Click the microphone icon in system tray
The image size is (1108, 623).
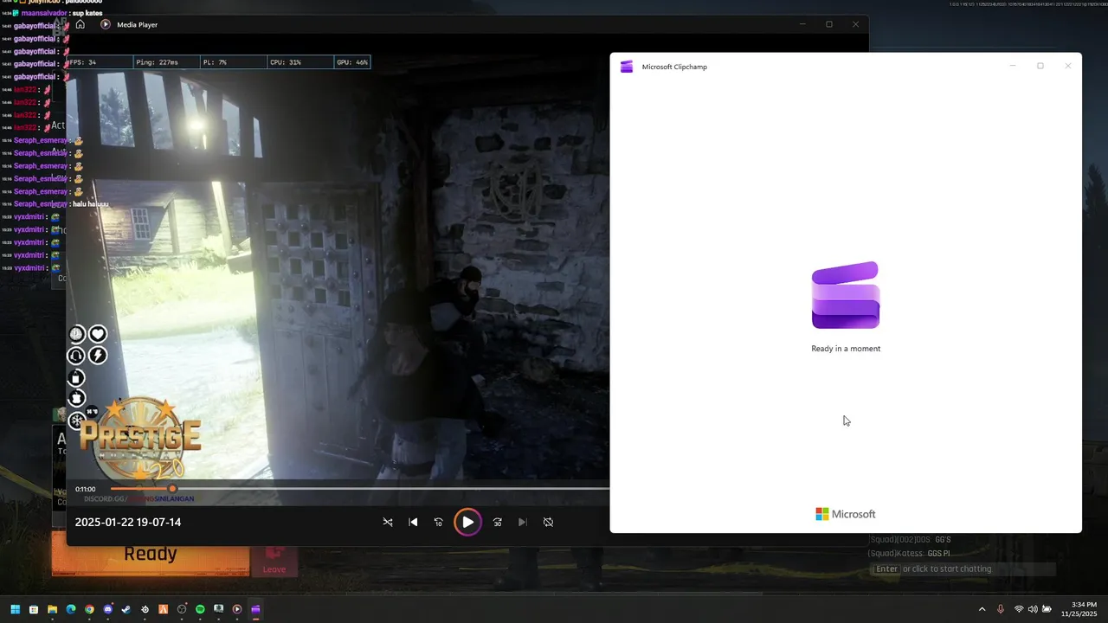1001,609
